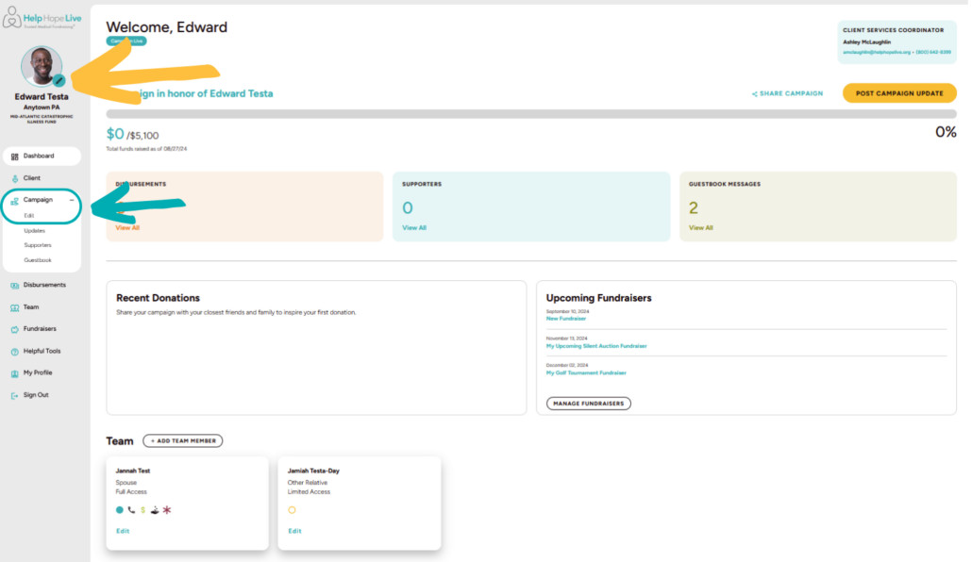Click guestbook messages count 2

(694, 207)
